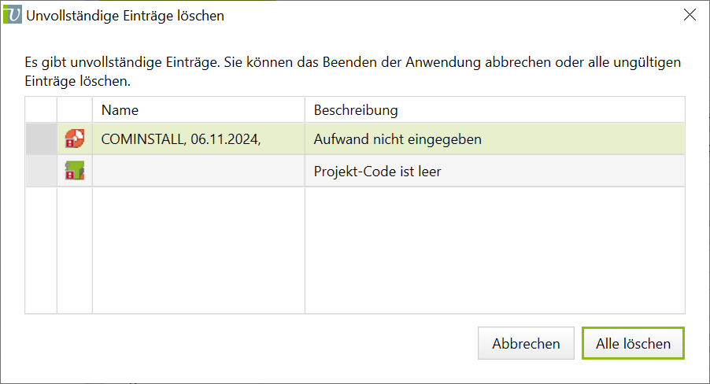Viewport: 710px width, 384px height.
Task: Click the red time entry icon for COMINSTALL
Action: (75, 139)
